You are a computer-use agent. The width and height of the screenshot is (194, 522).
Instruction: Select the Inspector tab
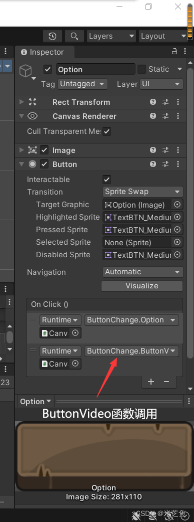[x=44, y=52]
